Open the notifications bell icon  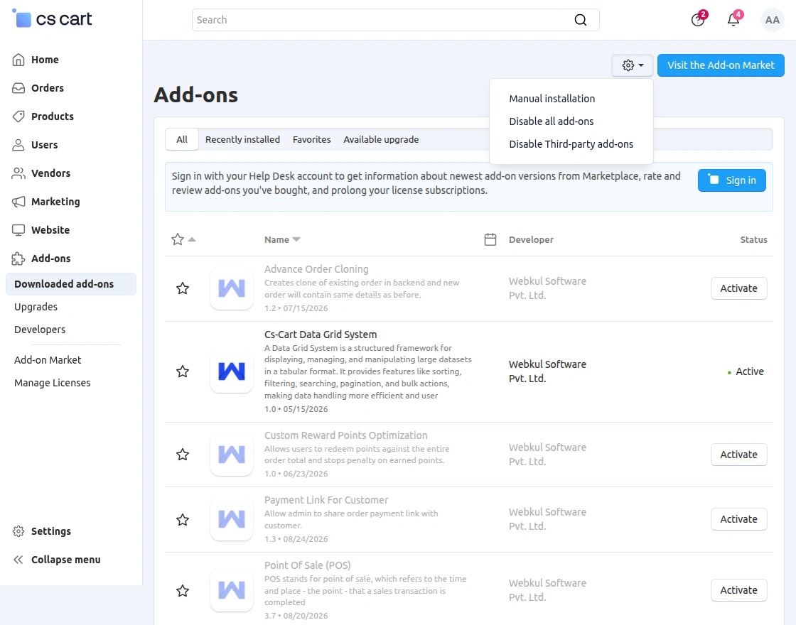[733, 20]
